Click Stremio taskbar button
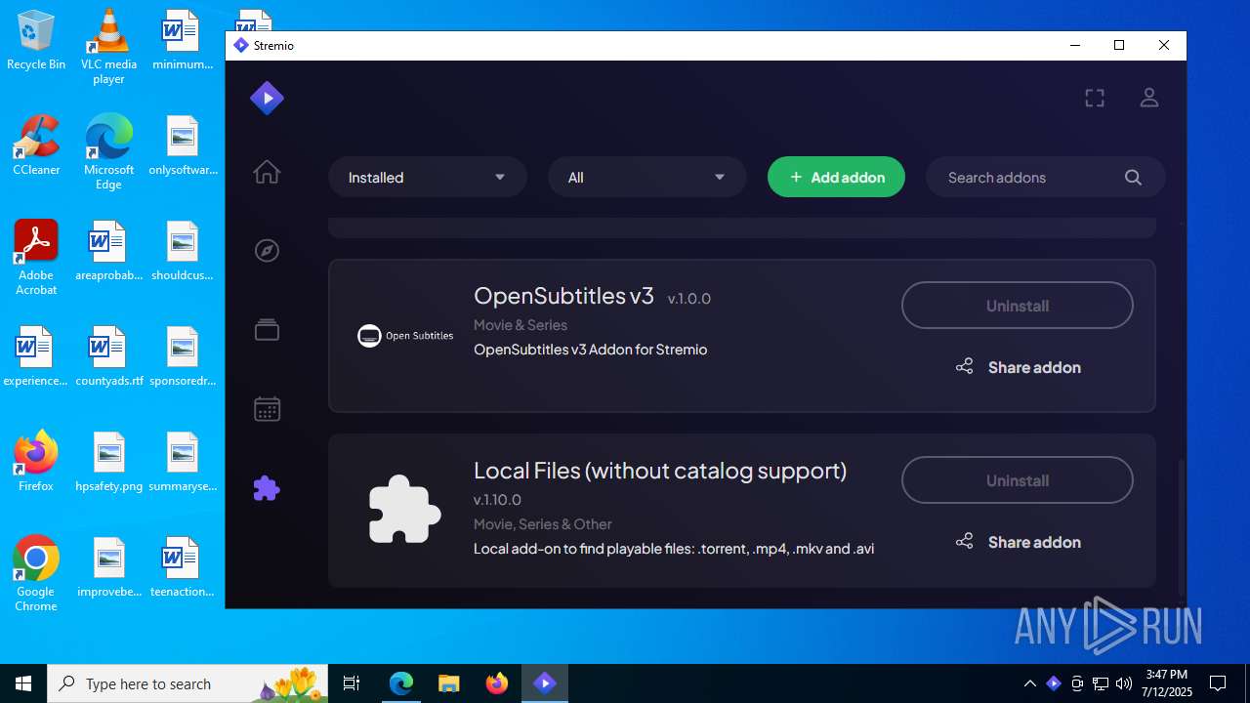The width and height of the screenshot is (1250, 703). click(x=545, y=683)
